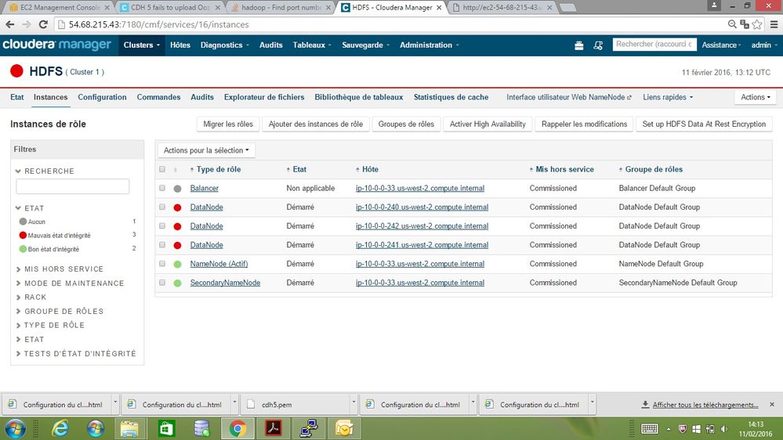This screenshot has width=783, height=440.
Task: Close the EC2 Management Console tab
Action: [x=107, y=8]
